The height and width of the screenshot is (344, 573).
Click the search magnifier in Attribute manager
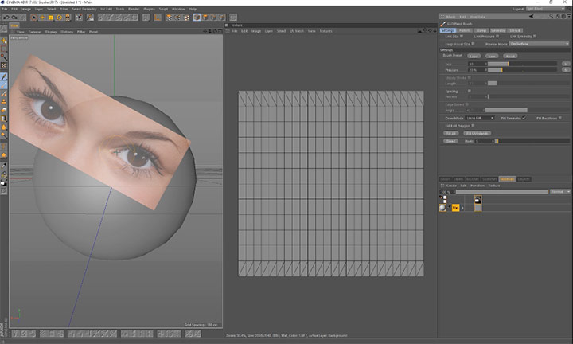click(x=551, y=16)
